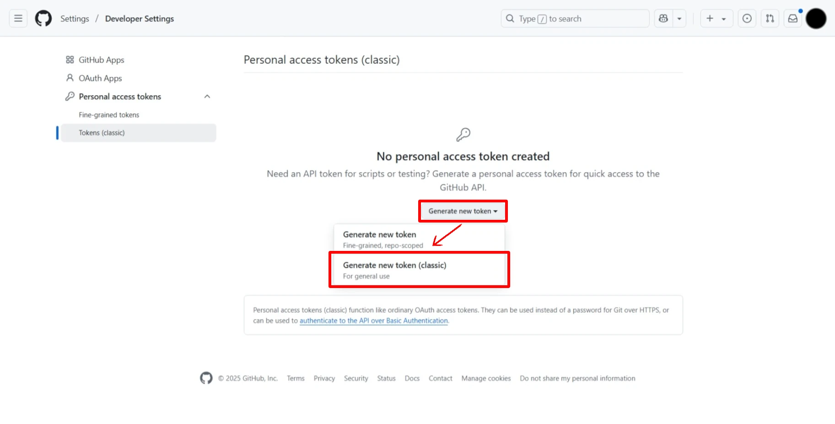Viewport: 835px width, 424px height.
Task: Click the plus Create new icon
Action: coord(710,18)
